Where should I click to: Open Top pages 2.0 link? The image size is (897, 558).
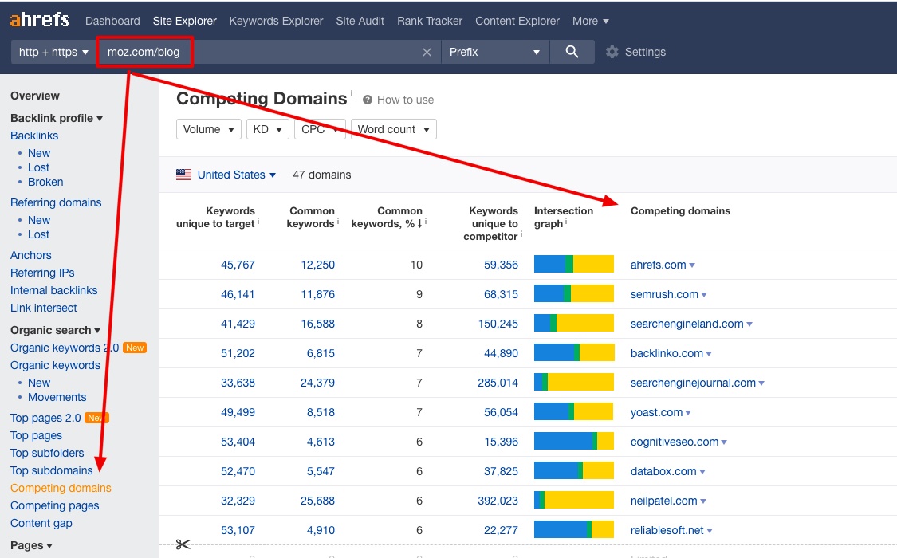(x=45, y=418)
